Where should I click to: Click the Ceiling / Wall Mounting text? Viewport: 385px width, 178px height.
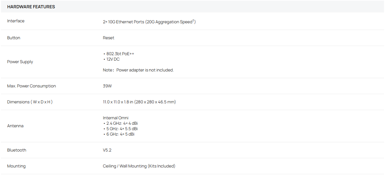pyautogui.click(x=125, y=166)
